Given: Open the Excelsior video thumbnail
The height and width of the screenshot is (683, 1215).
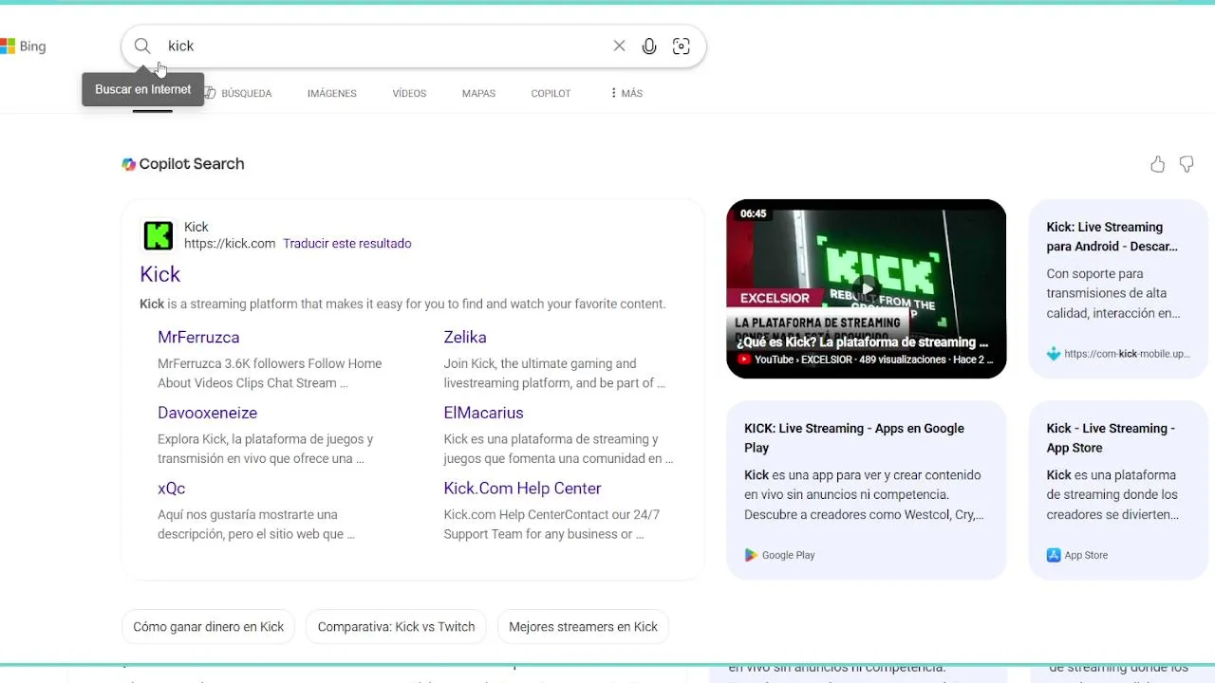Looking at the screenshot, I should (866, 288).
